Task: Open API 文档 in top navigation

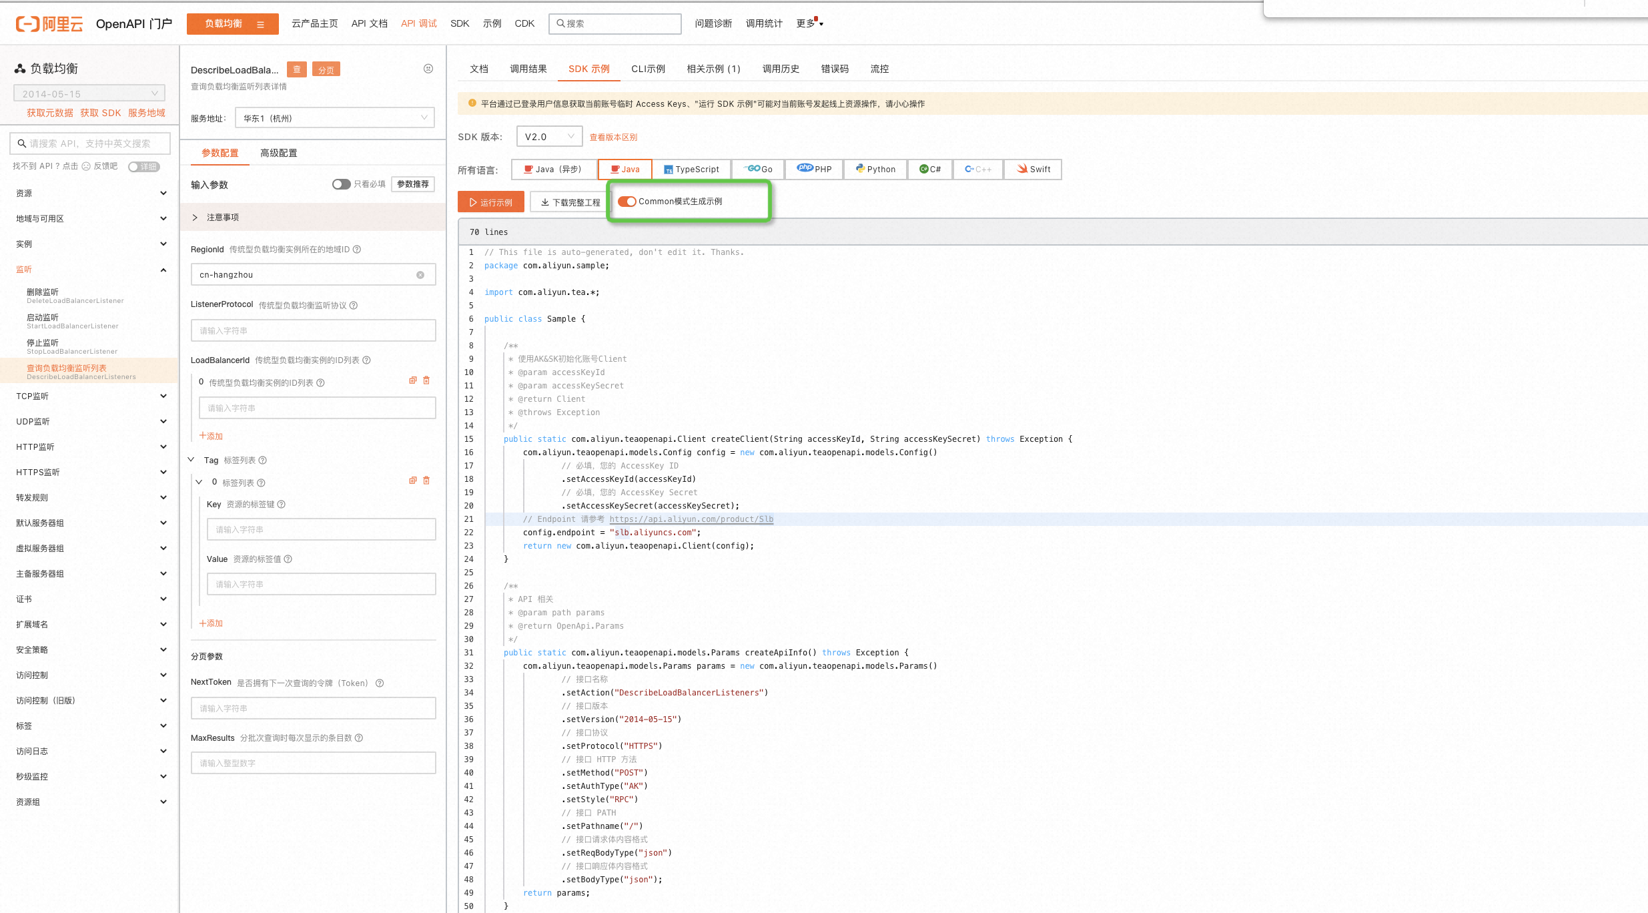Action: 369,23
